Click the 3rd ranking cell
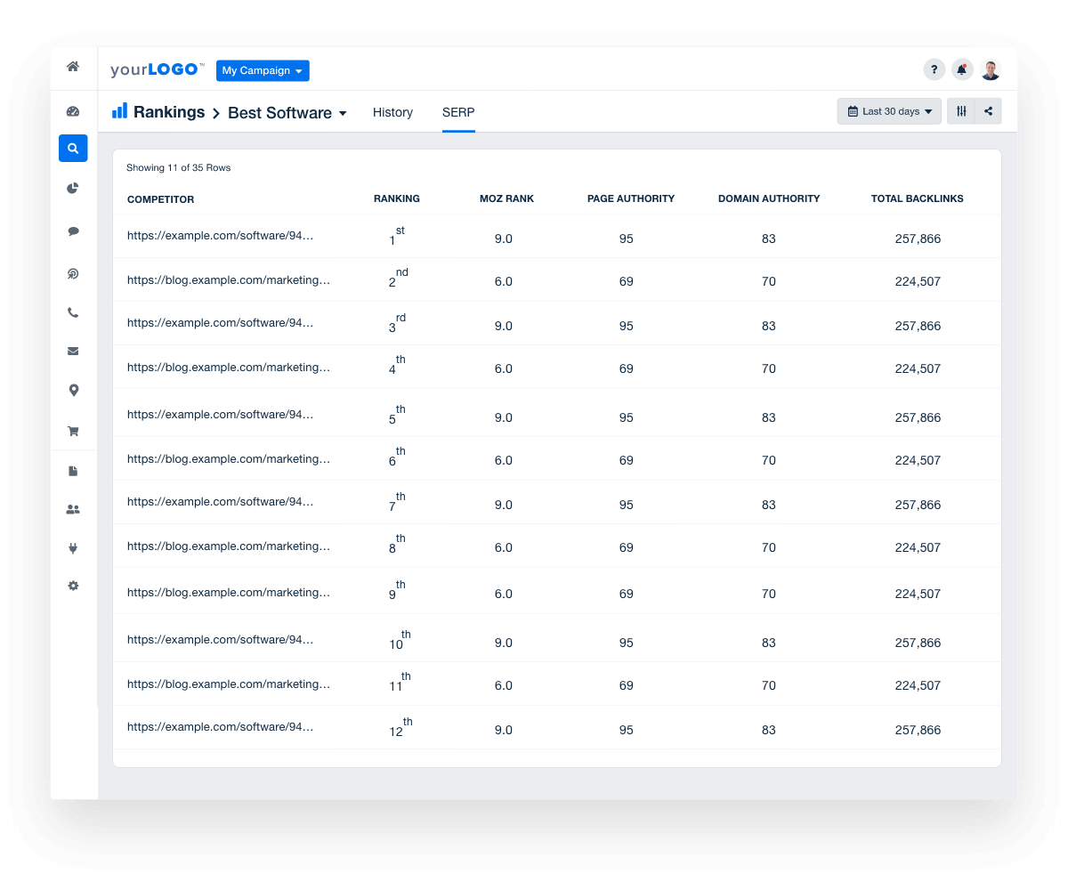This screenshot has width=1068, height=890. [397, 323]
